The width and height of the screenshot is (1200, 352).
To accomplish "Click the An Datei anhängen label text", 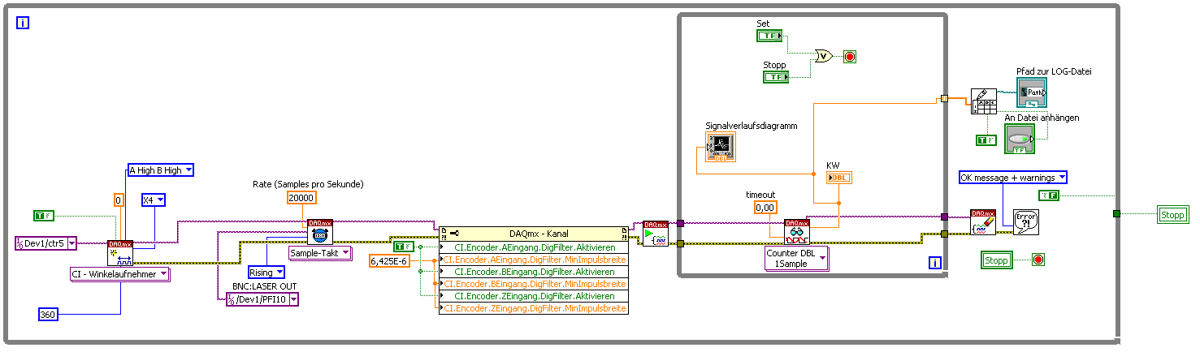I will click(1042, 118).
